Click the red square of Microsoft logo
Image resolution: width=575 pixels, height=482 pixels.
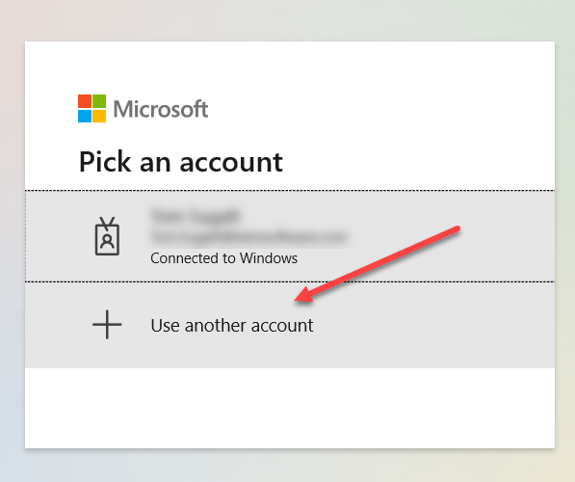click(x=85, y=101)
